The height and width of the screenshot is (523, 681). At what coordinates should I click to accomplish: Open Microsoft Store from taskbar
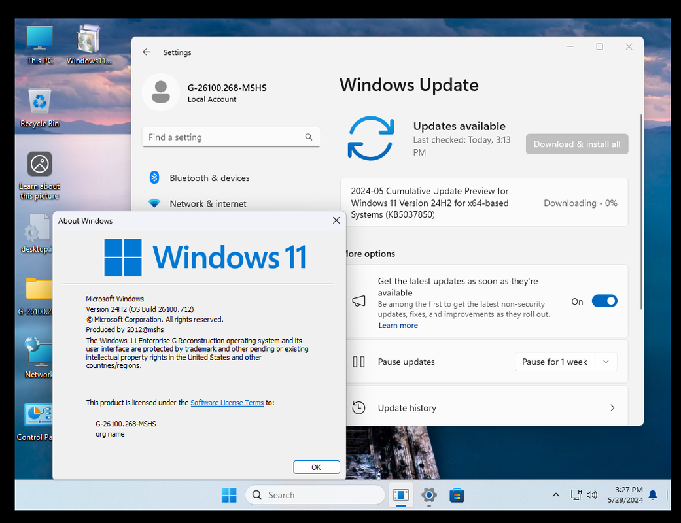coord(457,495)
